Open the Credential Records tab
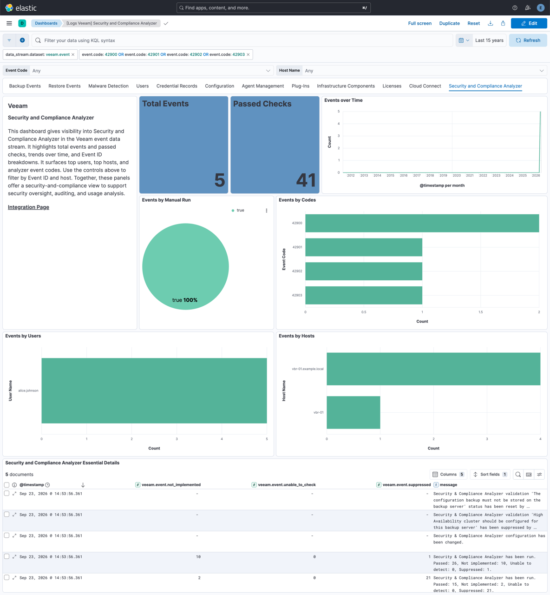Viewport: 550px width, 595px height. click(177, 86)
